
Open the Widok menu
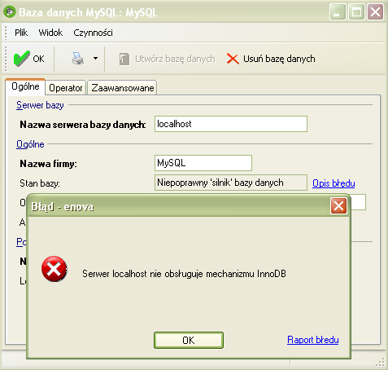pyautogui.click(x=50, y=33)
